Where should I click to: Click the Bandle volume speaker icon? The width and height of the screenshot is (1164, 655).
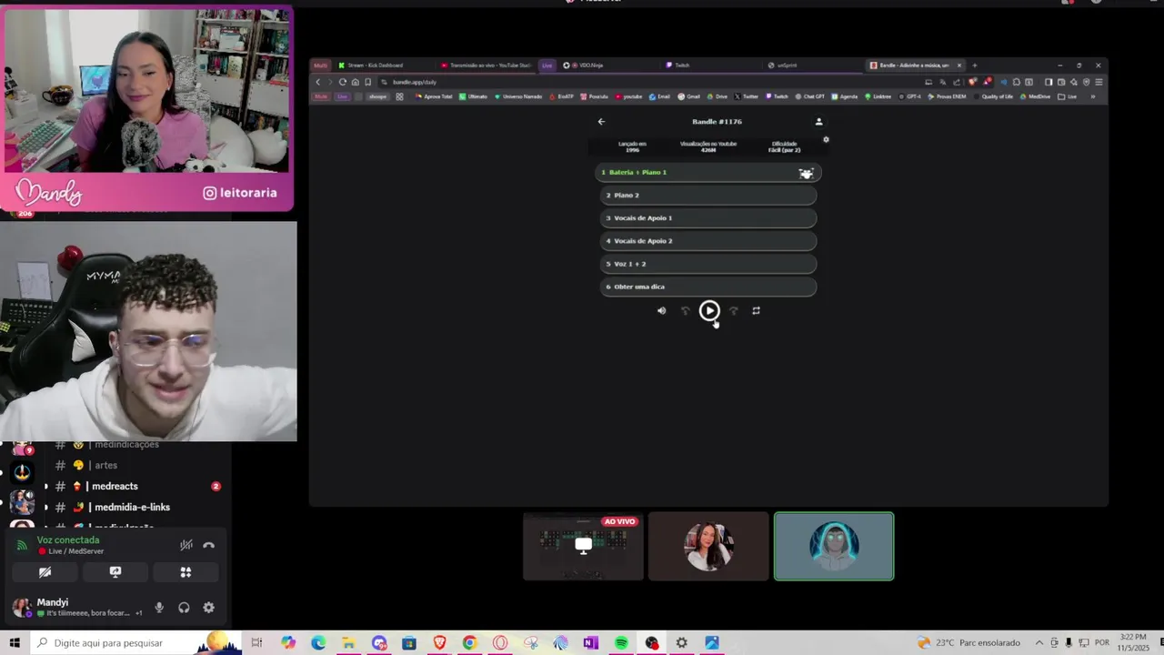pos(661,311)
